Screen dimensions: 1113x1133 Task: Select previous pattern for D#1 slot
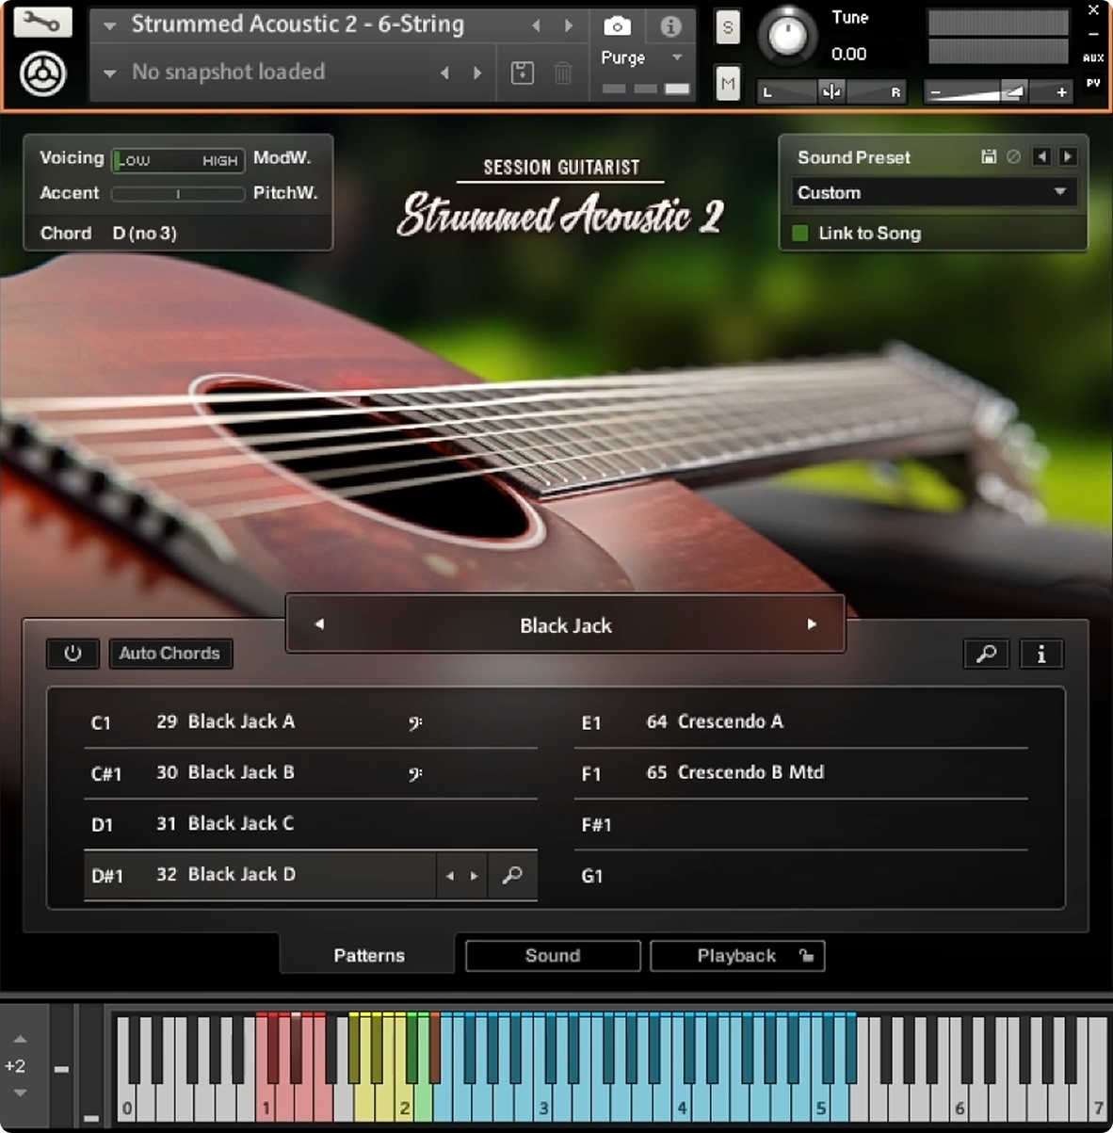coord(449,876)
